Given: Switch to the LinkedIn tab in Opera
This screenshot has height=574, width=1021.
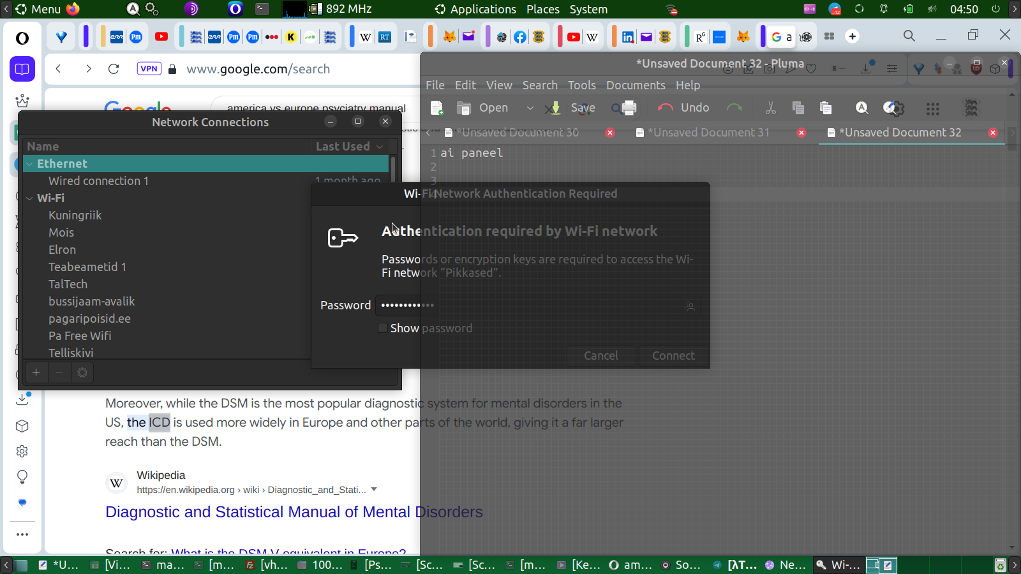Looking at the screenshot, I should point(628,37).
